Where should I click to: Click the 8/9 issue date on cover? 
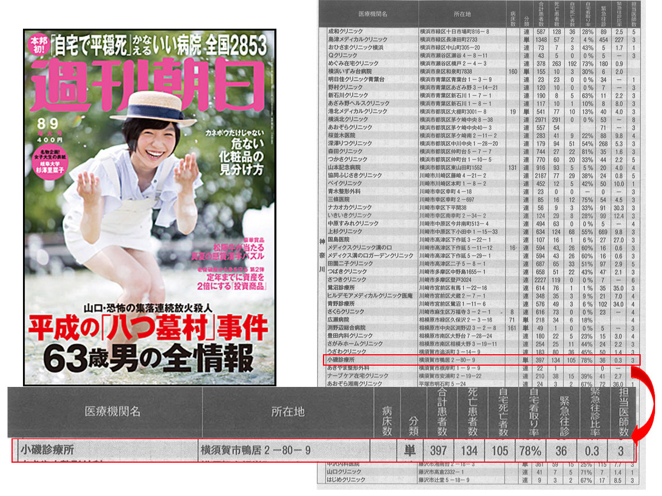(47, 123)
